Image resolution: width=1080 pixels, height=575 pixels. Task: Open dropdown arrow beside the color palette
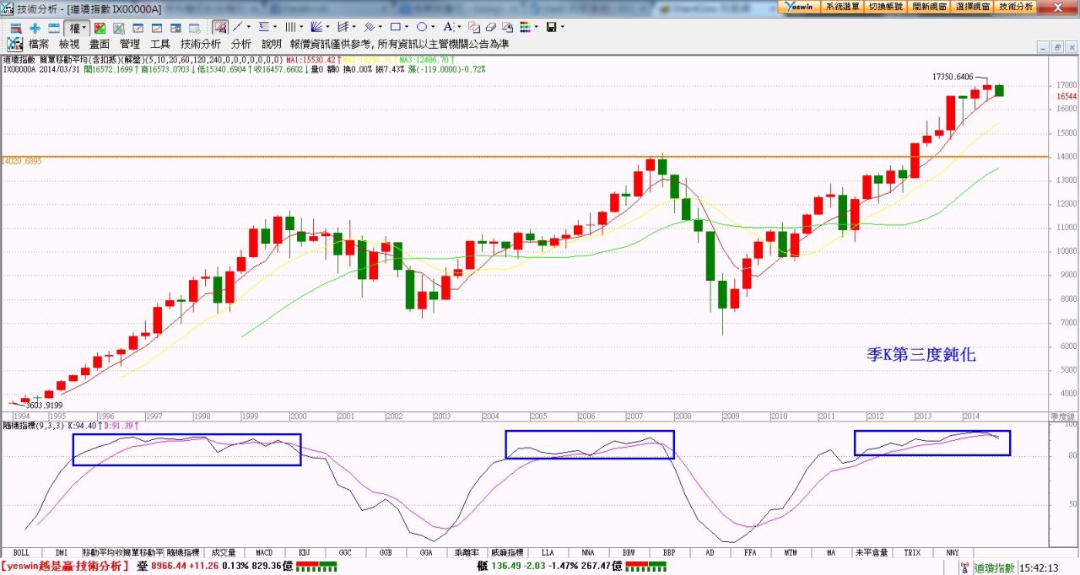[537, 28]
